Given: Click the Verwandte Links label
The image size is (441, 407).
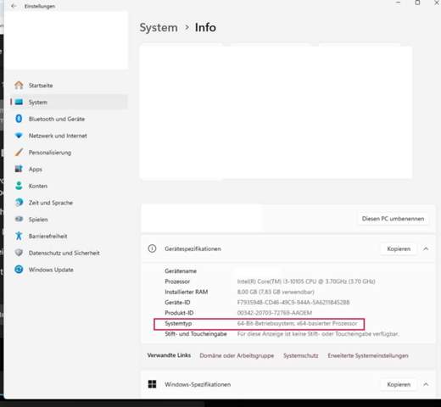Looking at the screenshot, I should click(169, 355).
